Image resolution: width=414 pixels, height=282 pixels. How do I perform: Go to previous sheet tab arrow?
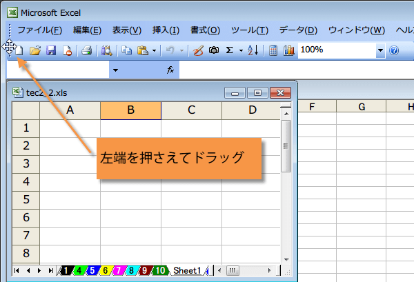coord(28,270)
